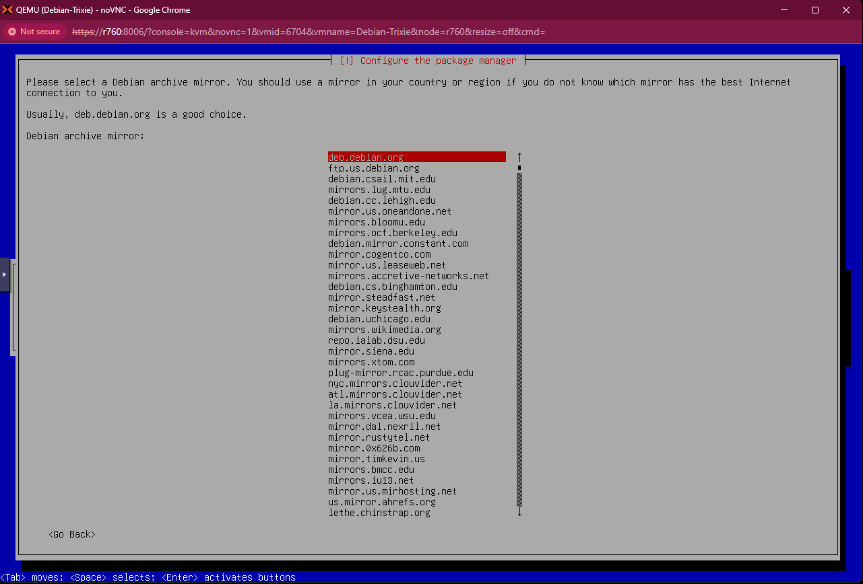863x584 pixels.
Task: Select the deb.debian.org mirror
Action: coord(366,157)
